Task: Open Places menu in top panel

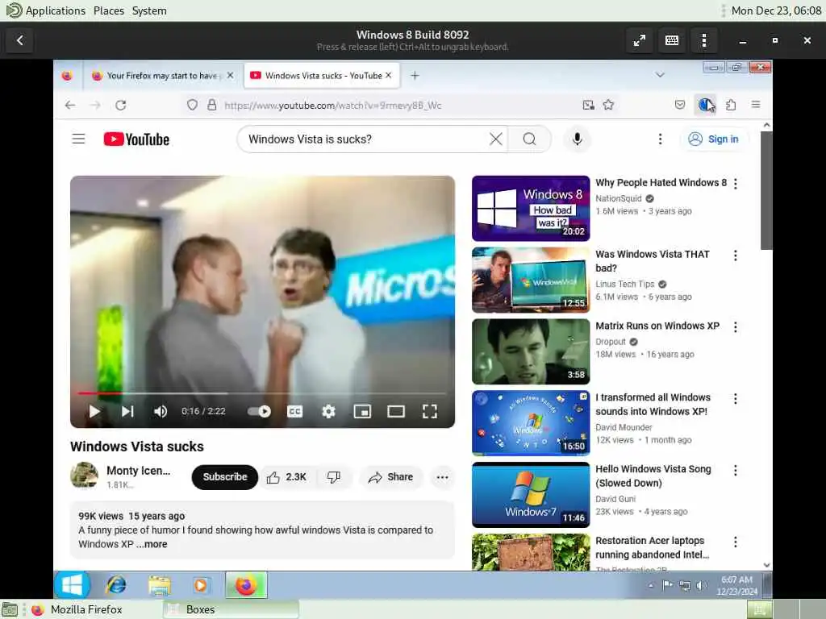Action: (109, 10)
